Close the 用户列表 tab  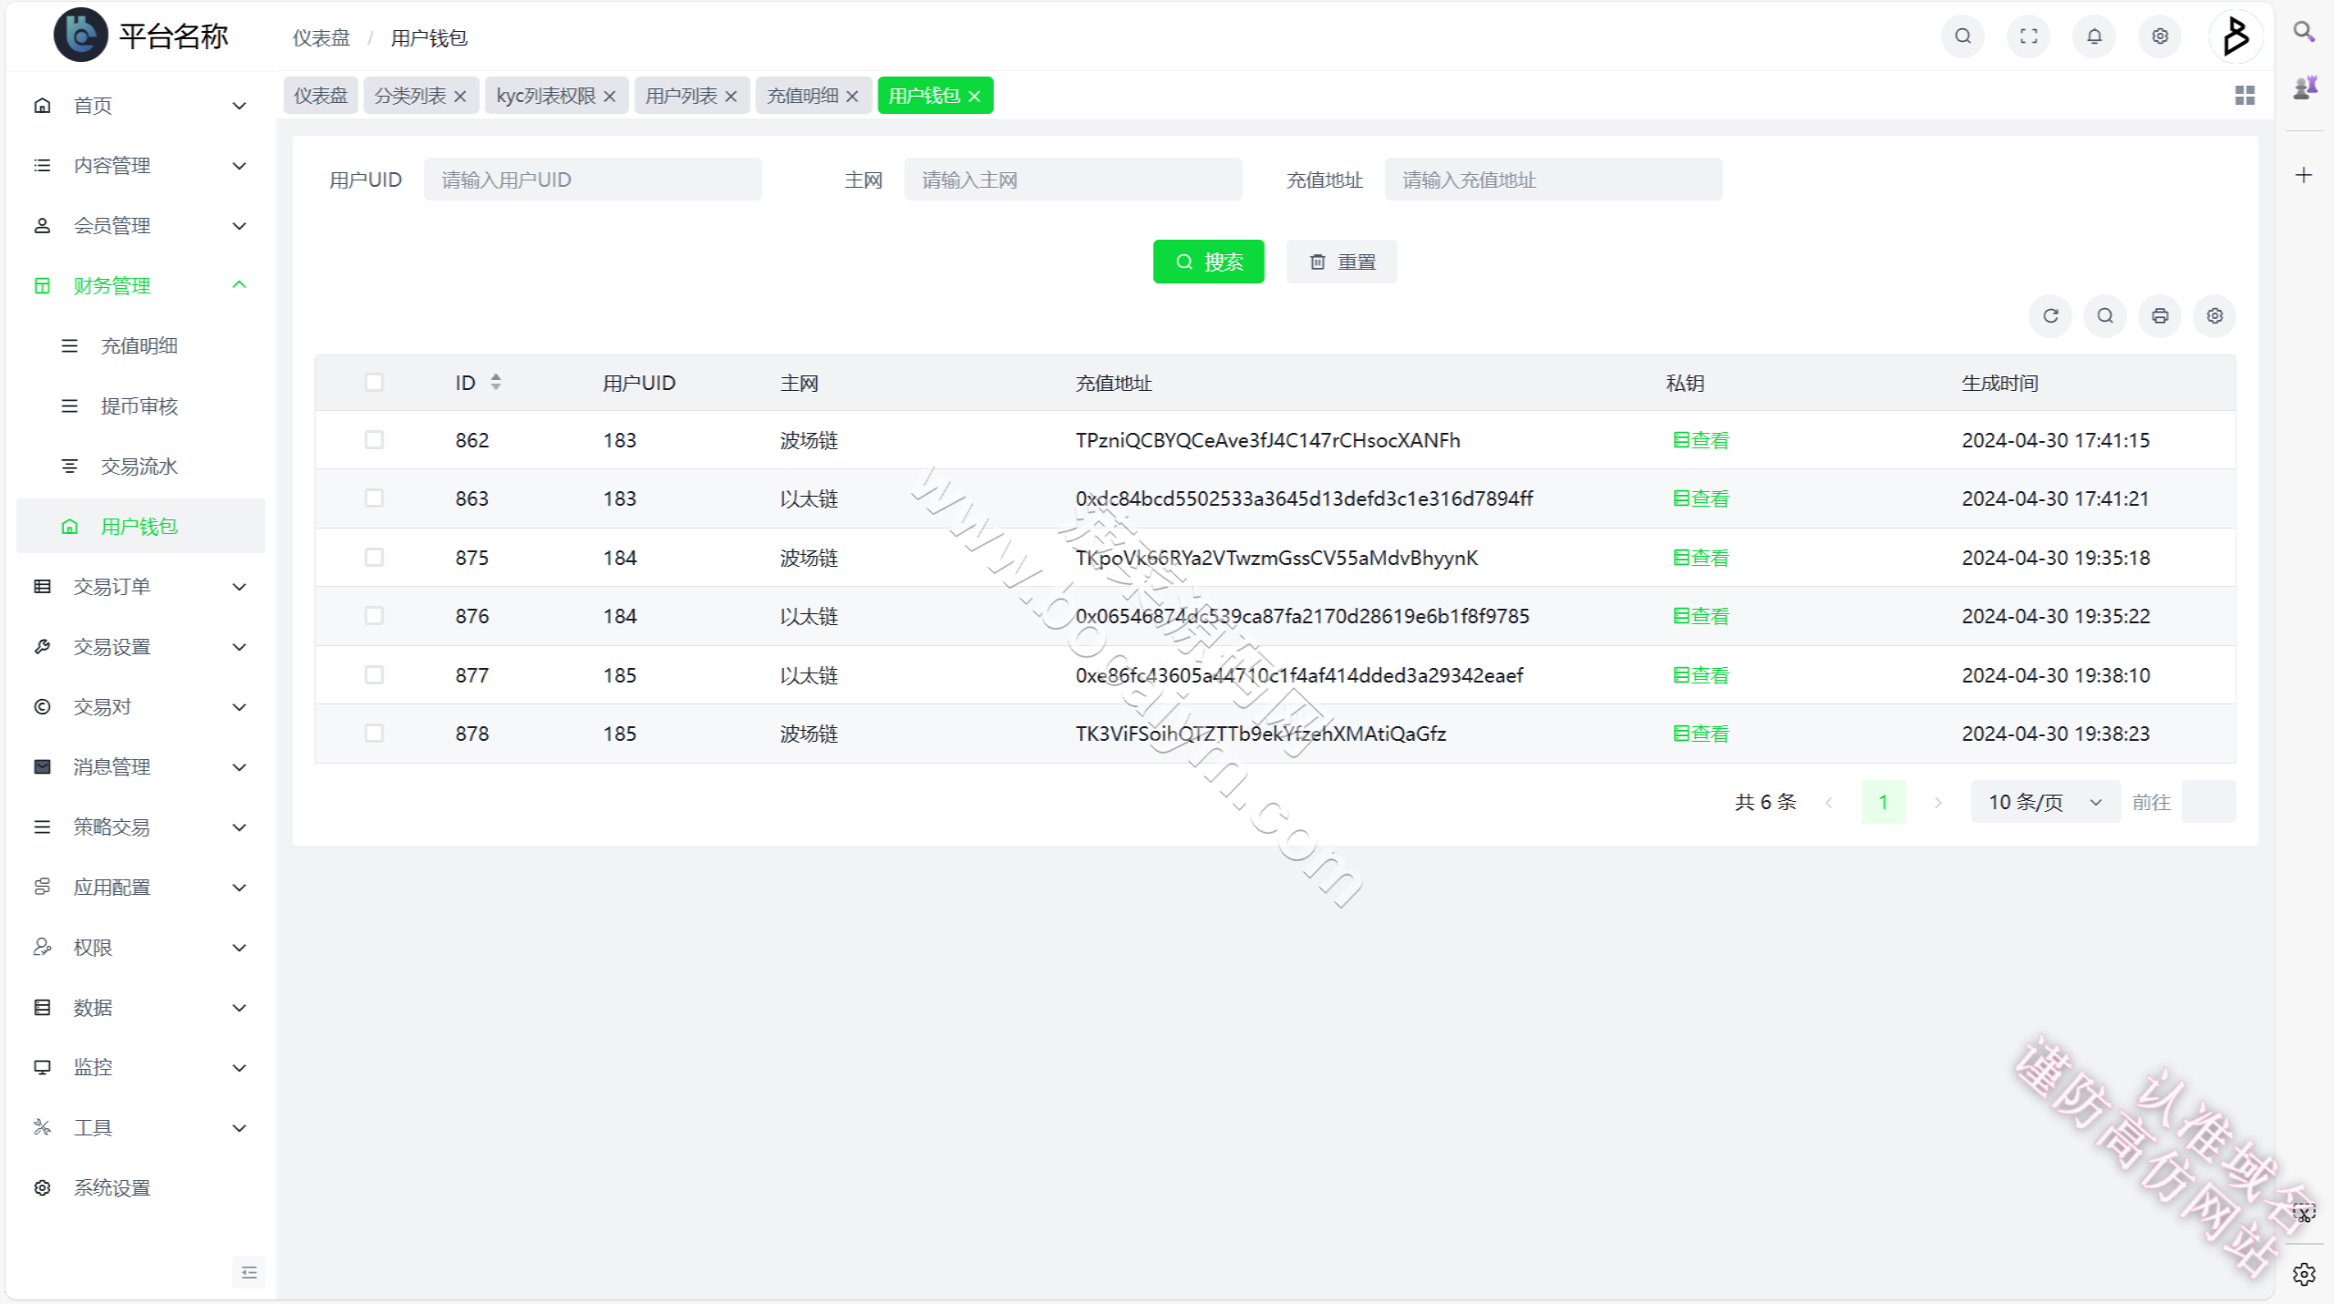[730, 97]
